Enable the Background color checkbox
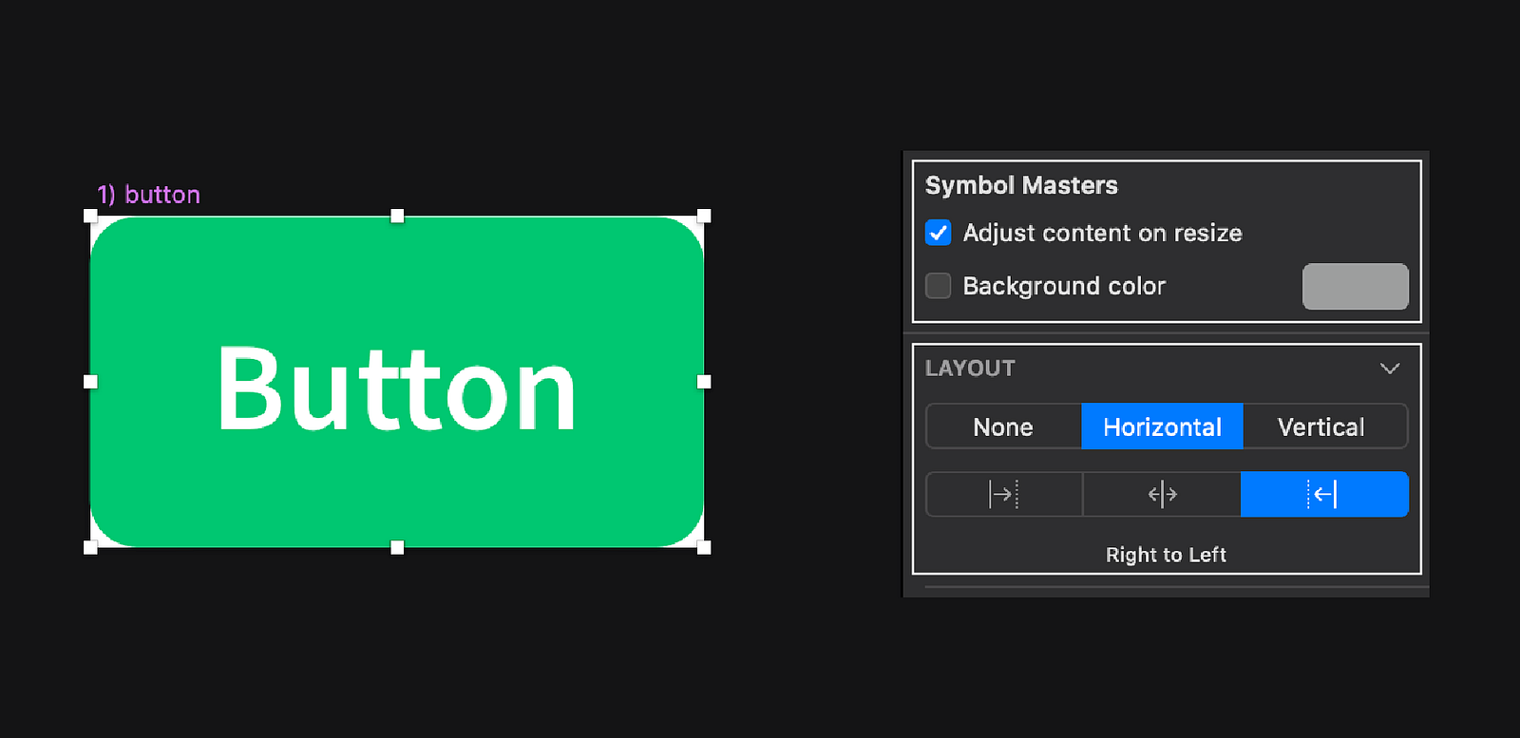Viewport: 1520px width, 738px height. [x=938, y=286]
